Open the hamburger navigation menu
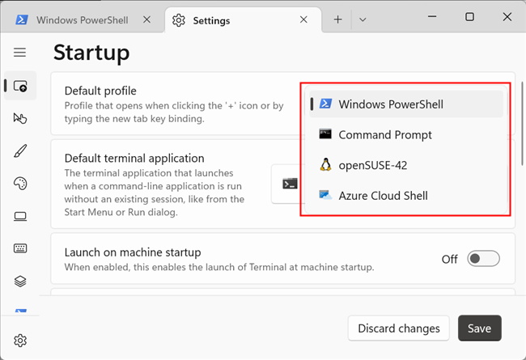526x360 pixels. (19, 53)
